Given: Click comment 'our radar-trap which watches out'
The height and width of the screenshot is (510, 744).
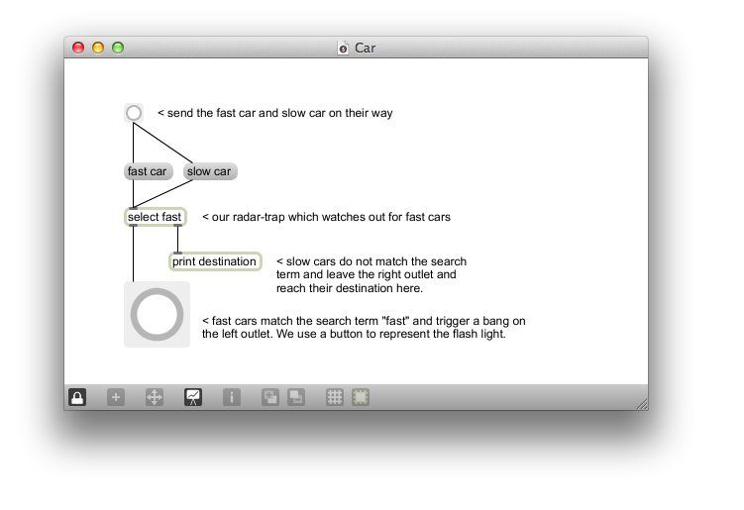Looking at the screenshot, I should [x=327, y=217].
